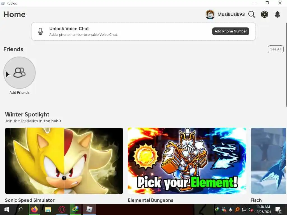Click the network tray icon

244,209
